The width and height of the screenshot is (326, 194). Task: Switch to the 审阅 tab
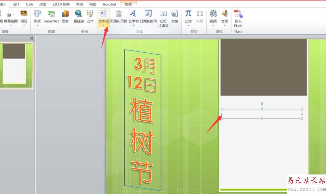click(80, 4)
